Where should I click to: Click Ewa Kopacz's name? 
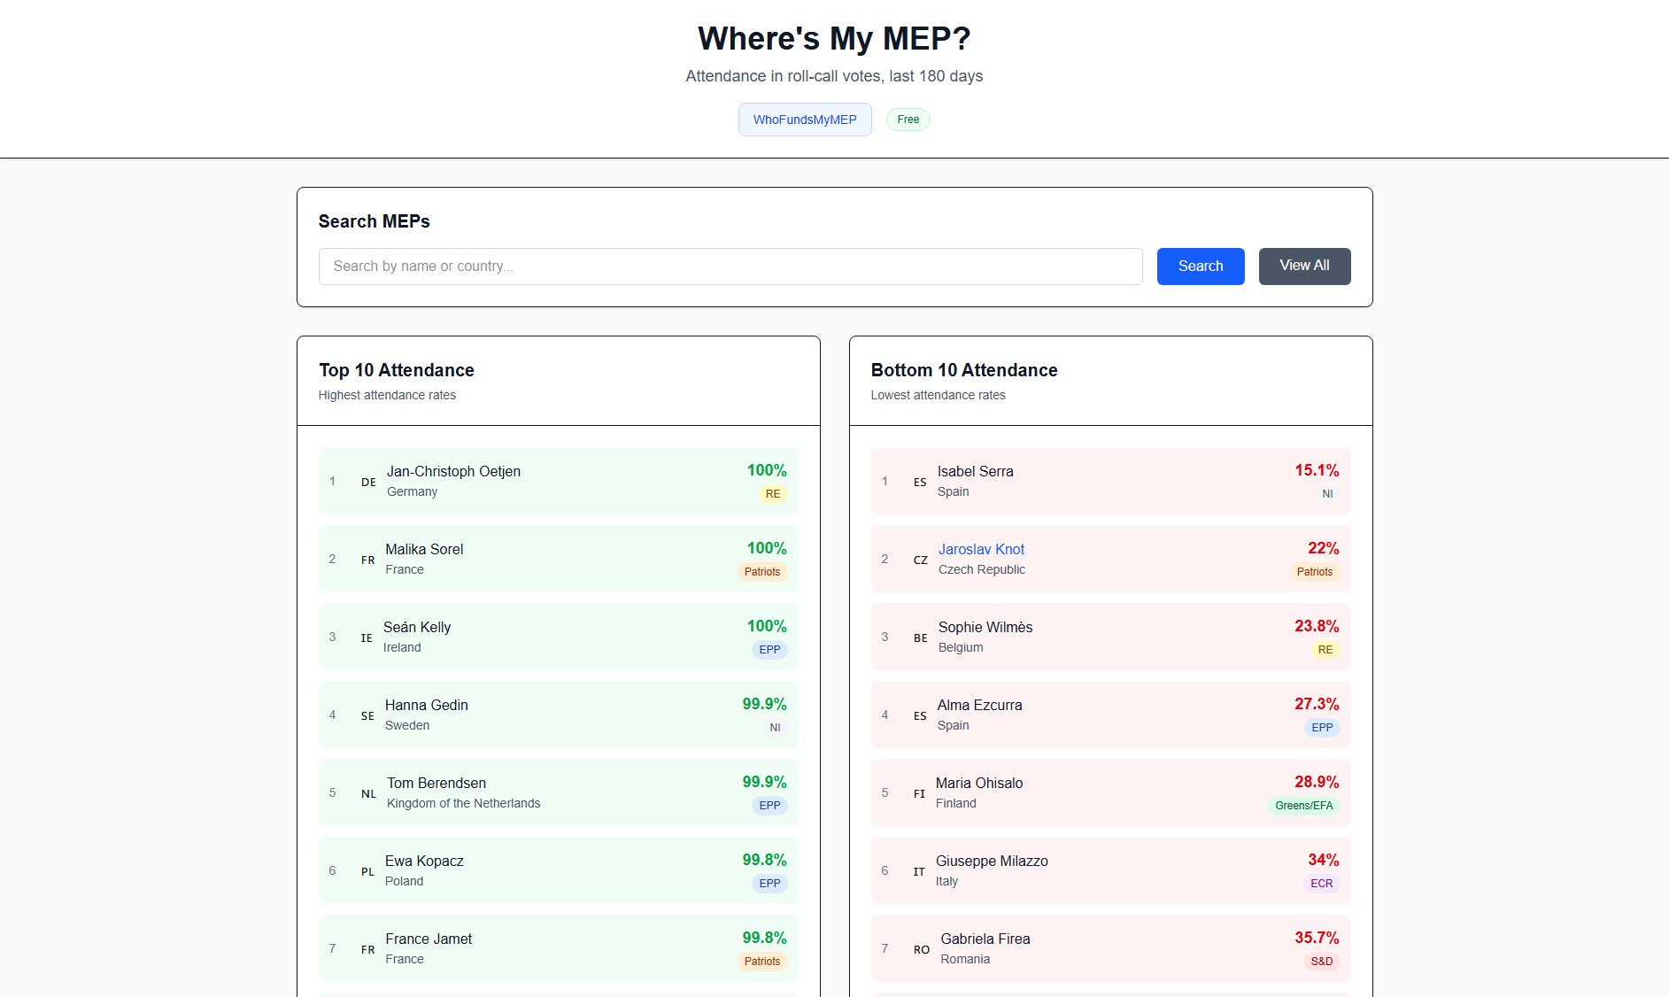[x=424, y=861]
